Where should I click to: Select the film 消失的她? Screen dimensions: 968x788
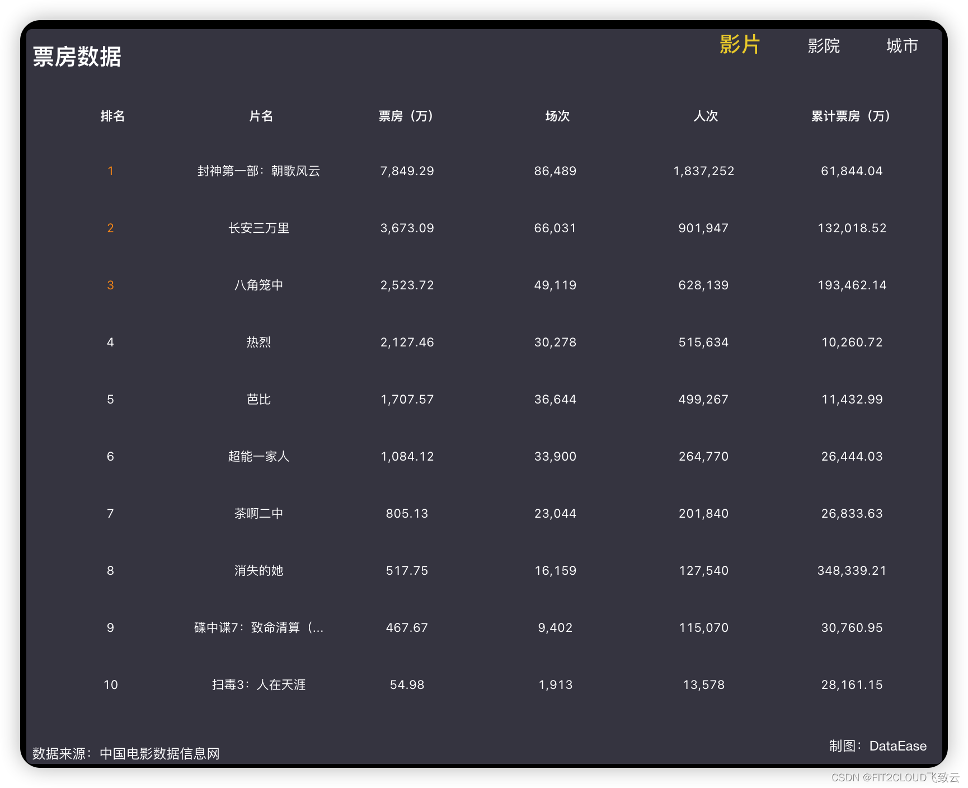pyautogui.click(x=259, y=570)
